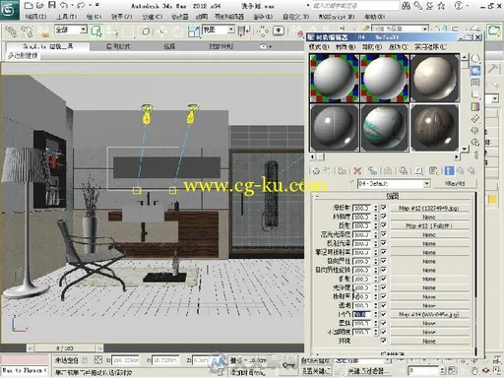Screen dimensions: 504x378
Task: Uncheck the 置换 displace map checkbox
Action: (383, 323)
